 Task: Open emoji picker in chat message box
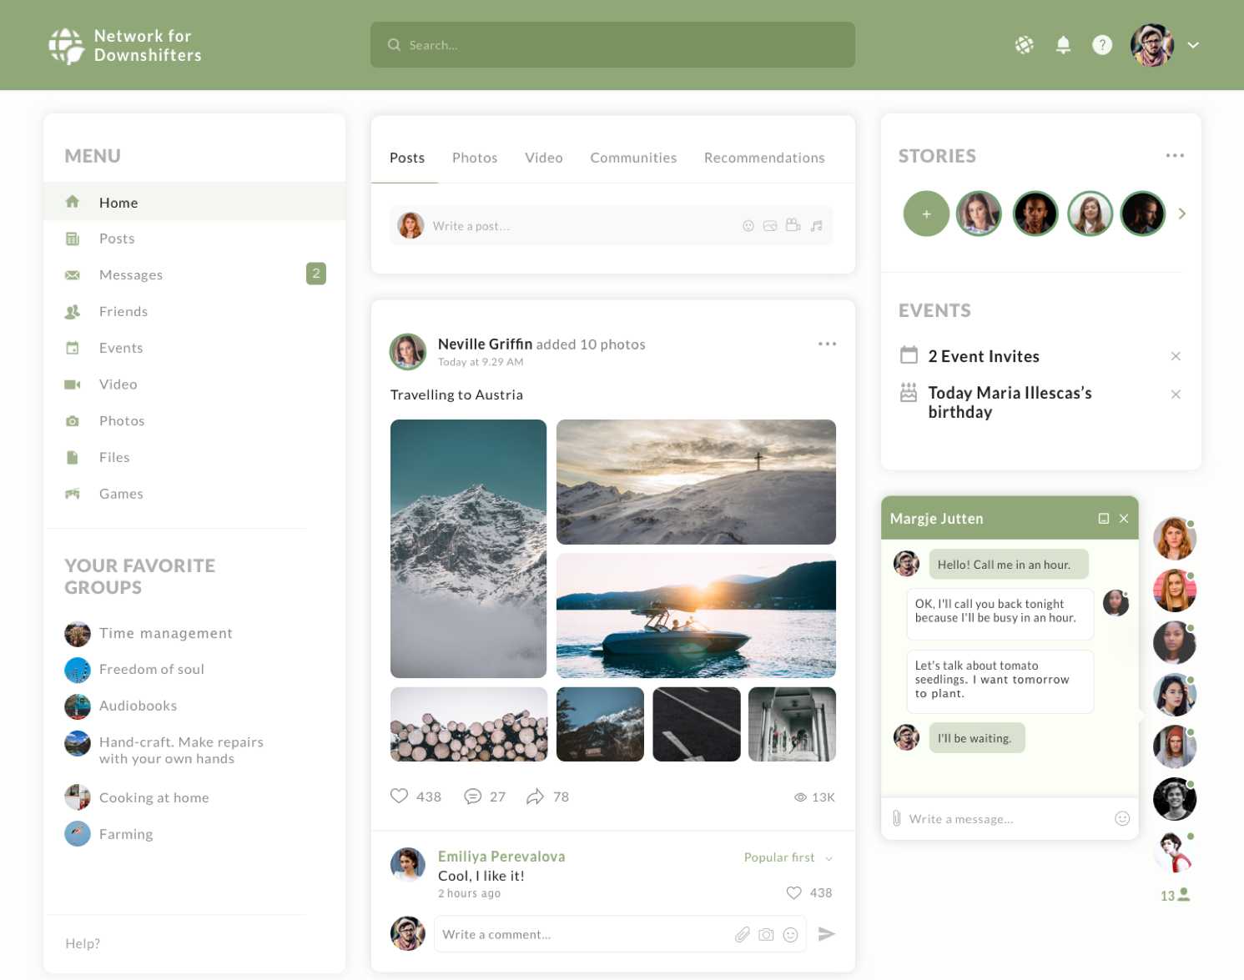point(1121,818)
